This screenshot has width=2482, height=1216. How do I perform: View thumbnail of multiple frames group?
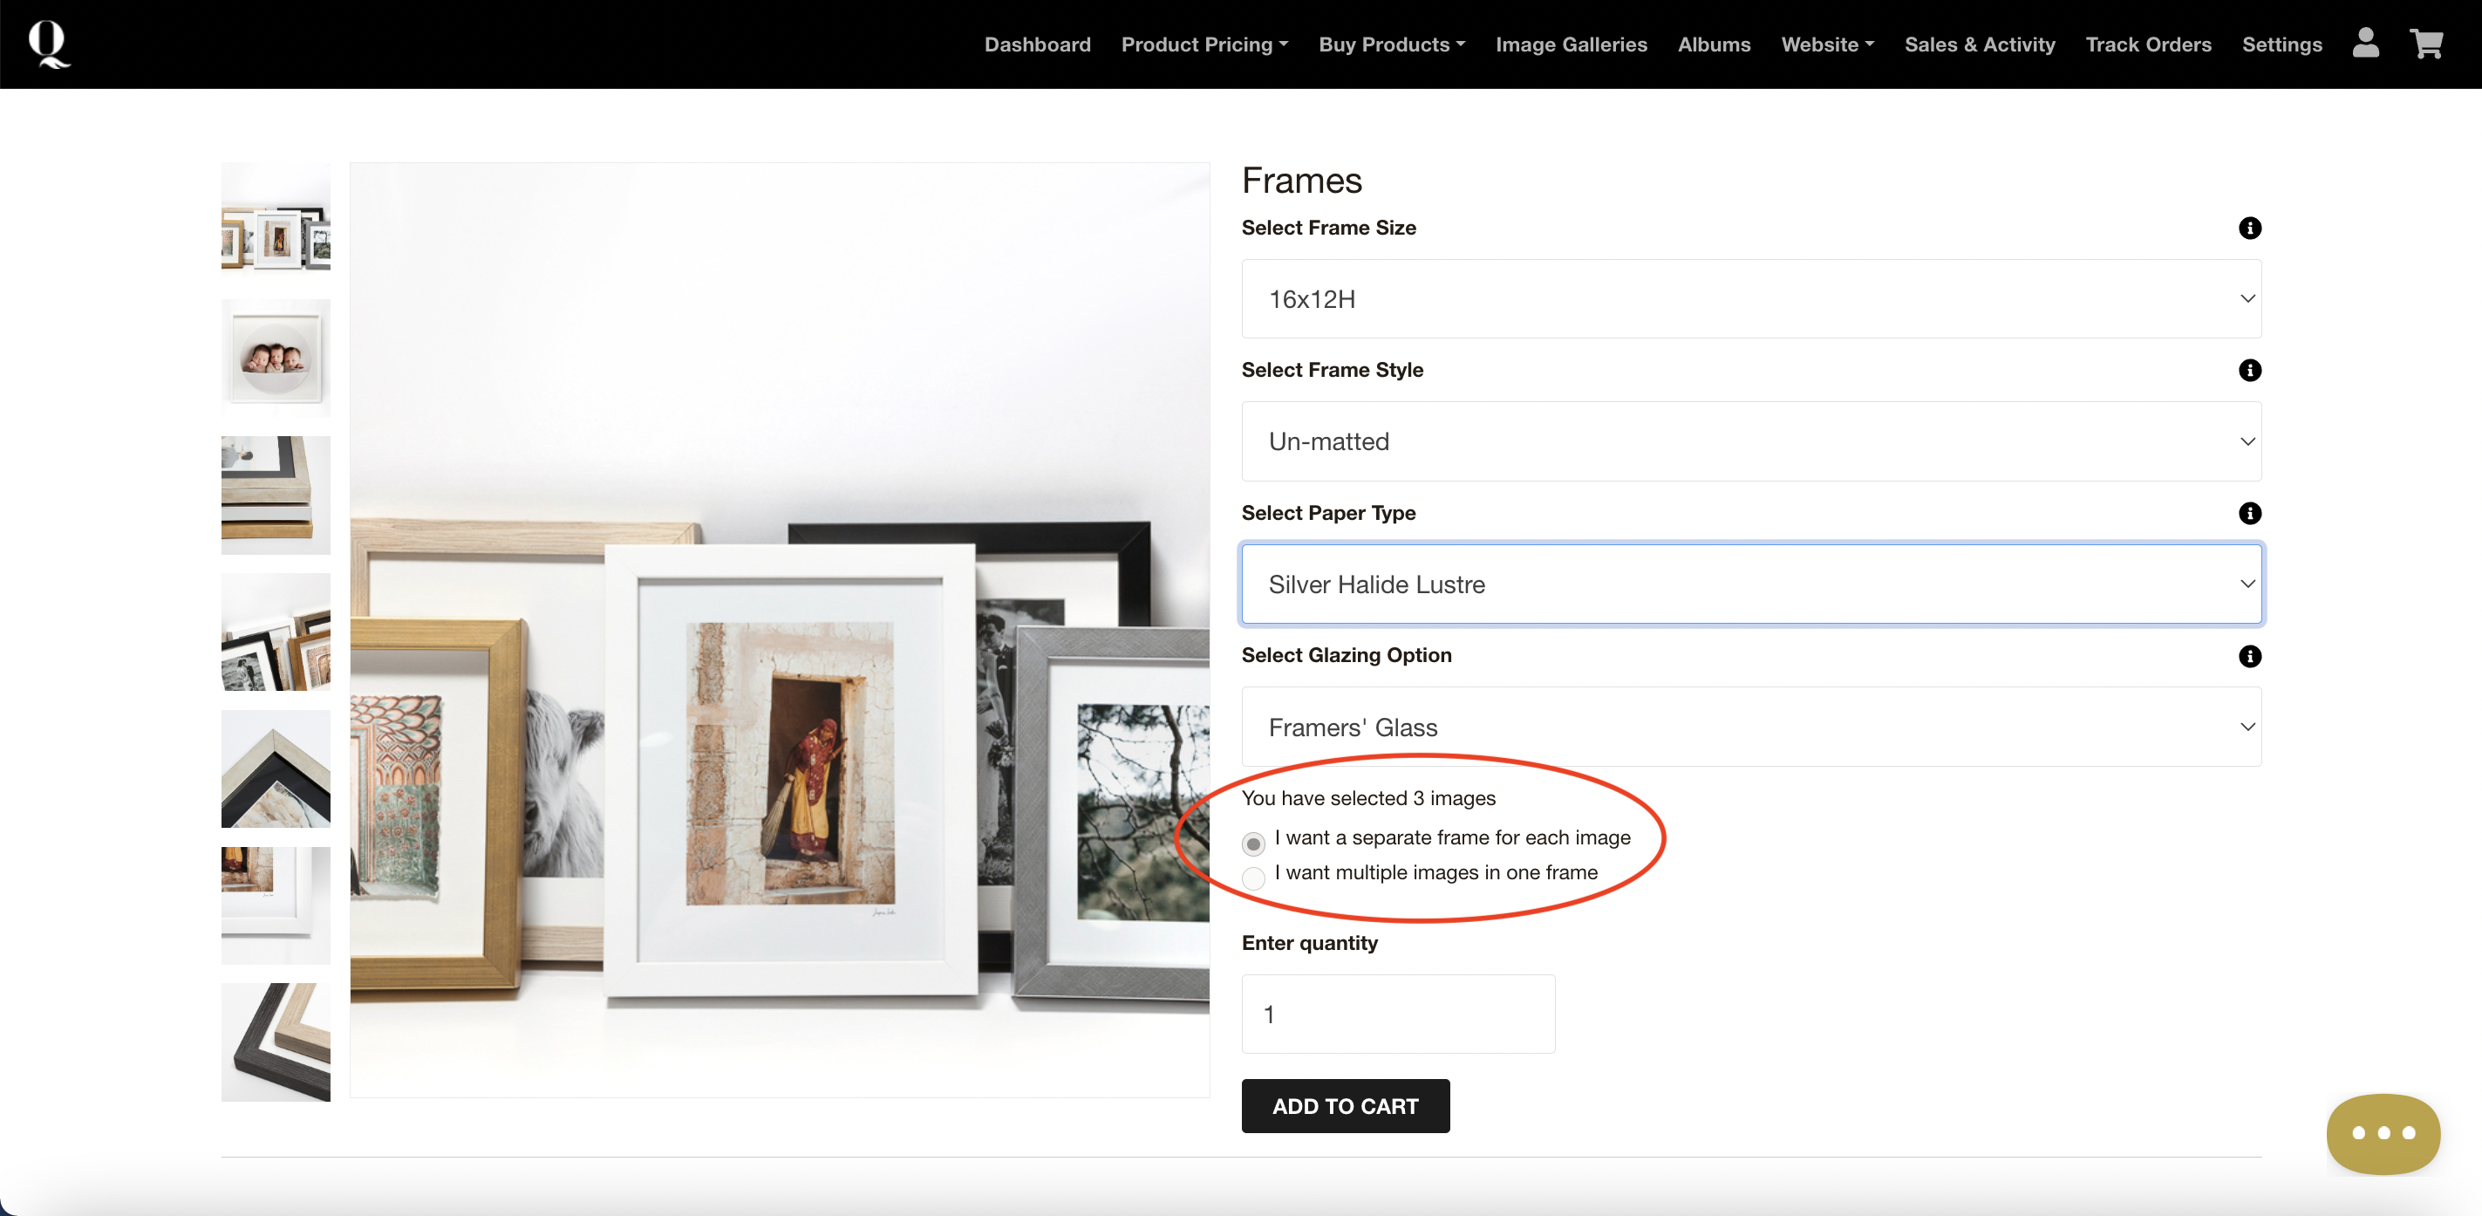point(276,221)
